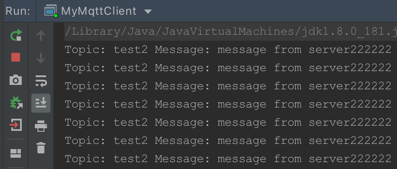Move down the stack trace with down arrow
The width and height of the screenshot is (397, 169).
pyautogui.click(x=41, y=58)
